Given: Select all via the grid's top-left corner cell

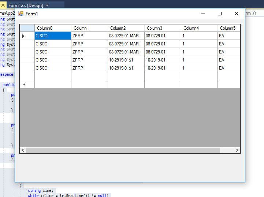Looking at the screenshot, I should (x=27, y=28).
